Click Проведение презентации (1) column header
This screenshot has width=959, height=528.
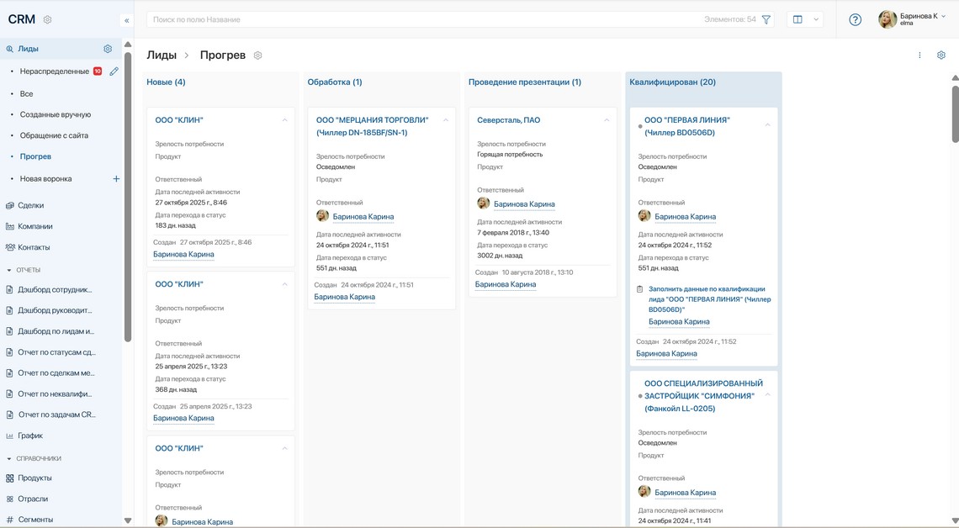pos(525,82)
